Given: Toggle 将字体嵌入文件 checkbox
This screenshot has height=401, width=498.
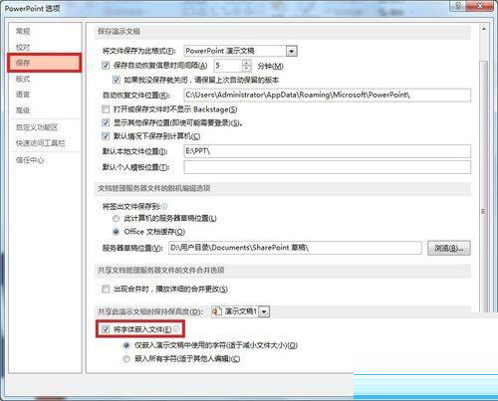Looking at the screenshot, I should click(106, 329).
